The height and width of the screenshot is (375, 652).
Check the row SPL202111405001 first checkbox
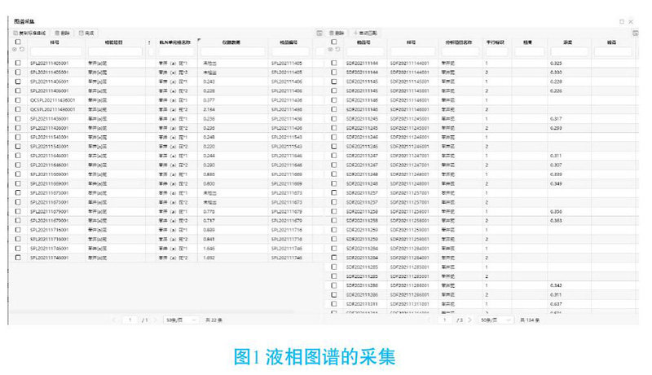pyautogui.click(x=18, y=63)
